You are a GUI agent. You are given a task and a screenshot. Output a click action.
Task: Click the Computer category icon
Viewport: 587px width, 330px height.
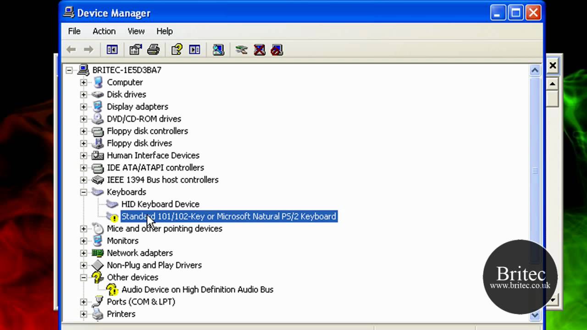pyautogui.click(x=98, y=82)
